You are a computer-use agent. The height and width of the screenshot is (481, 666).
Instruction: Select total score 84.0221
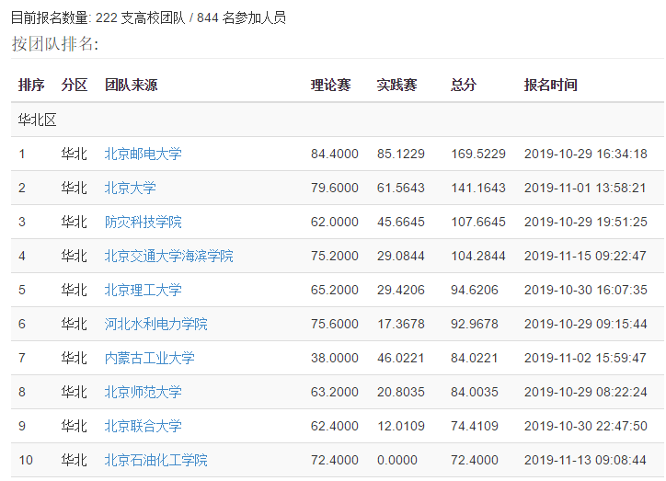pyautogui.click(x=475, y=358)
